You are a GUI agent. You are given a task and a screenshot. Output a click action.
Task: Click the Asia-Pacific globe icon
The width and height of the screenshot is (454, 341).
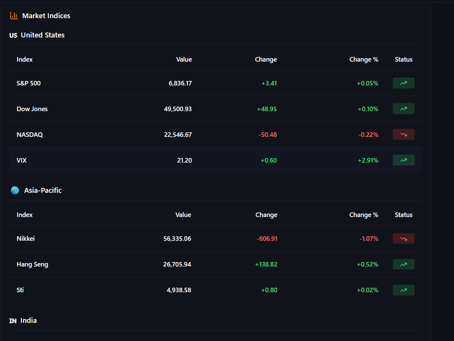[x=15, y=190]
